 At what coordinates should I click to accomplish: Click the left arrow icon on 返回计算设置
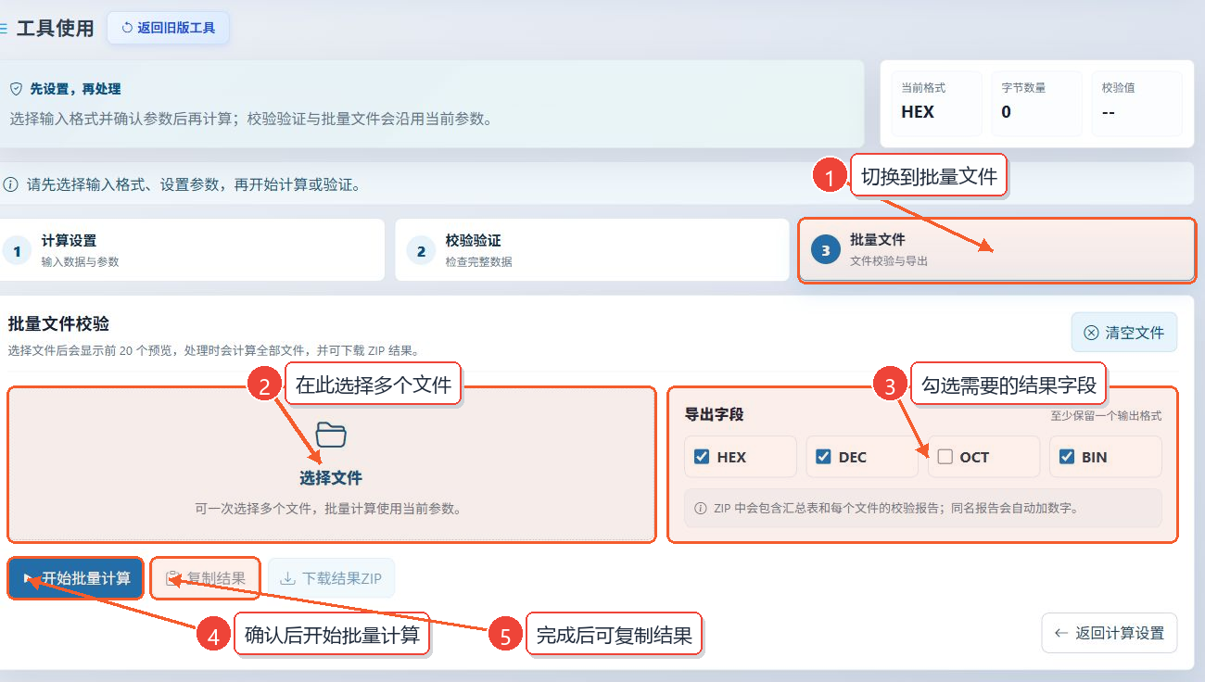1062,634
